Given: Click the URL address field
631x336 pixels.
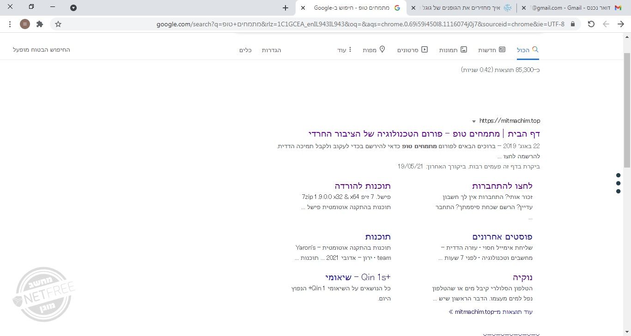Looking at the screenshot, I should click(x=360, y=24).
